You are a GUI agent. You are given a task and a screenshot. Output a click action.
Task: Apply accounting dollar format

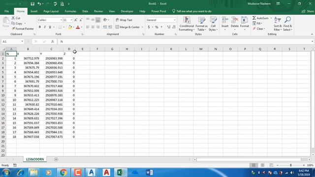(149, 27)
